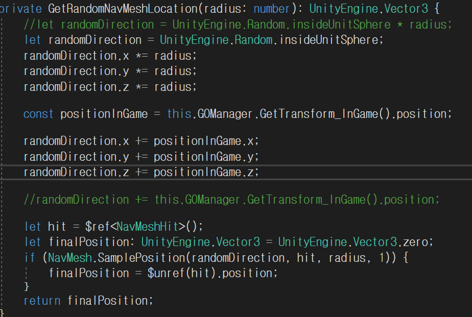Click '$unref(hit).position;' assignment
Image resolution: width=472 pixels, height=317 pixels.
[x=213, y=274]
